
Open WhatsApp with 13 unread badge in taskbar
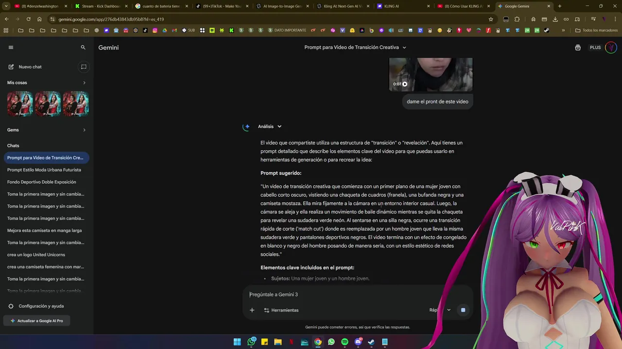(x=251, y=342)
